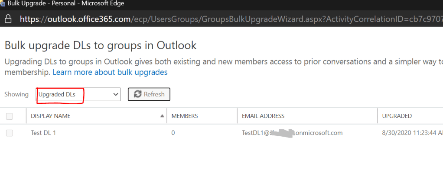Sort by the EMAIL ADDRESS column header
The height and width of the screenshot is (195, 443).
263,116
